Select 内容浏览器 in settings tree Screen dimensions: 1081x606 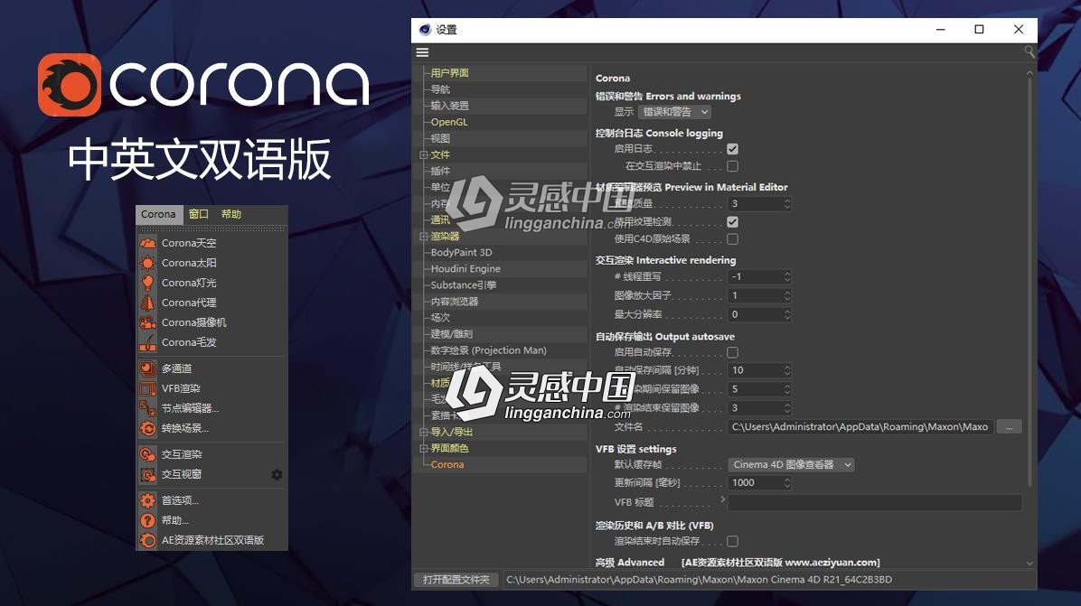[x=454, y=302]
